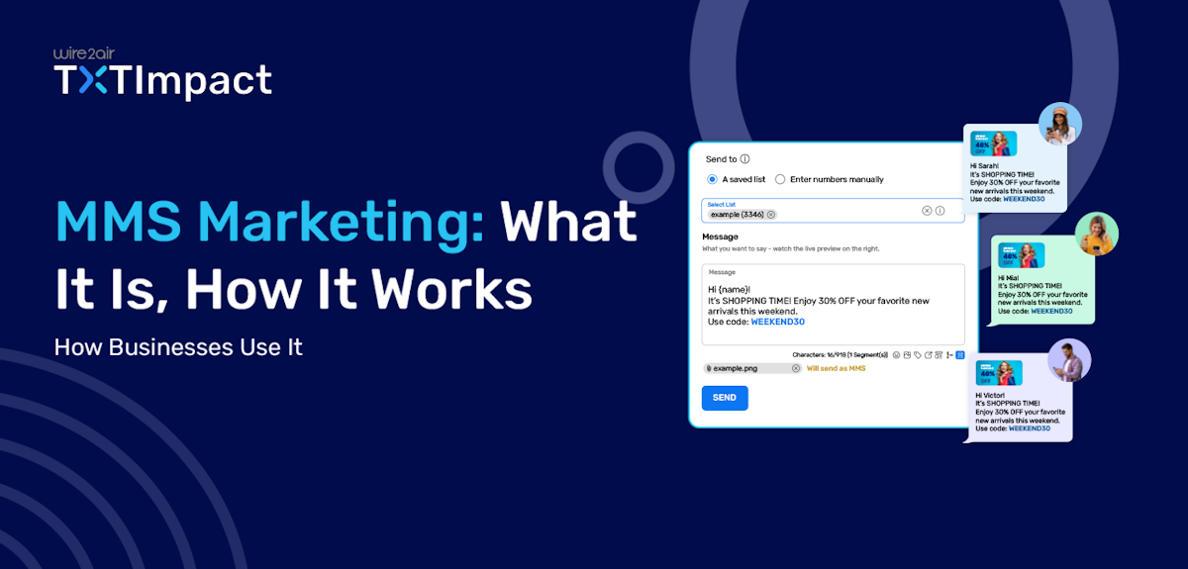The height and width of the screenshot is (569, 1188).
Task: Click the Hi {name}! line in the message
Action: pyautogui.click(x=730, y=289)
